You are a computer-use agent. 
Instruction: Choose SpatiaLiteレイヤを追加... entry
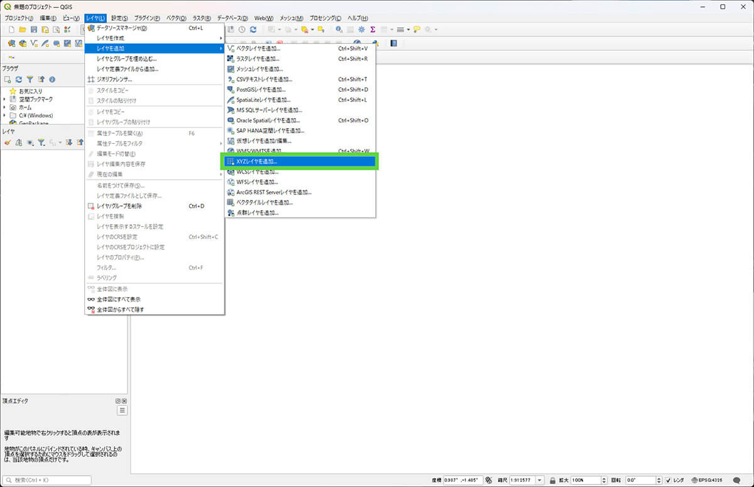click(x=300, y=100)
